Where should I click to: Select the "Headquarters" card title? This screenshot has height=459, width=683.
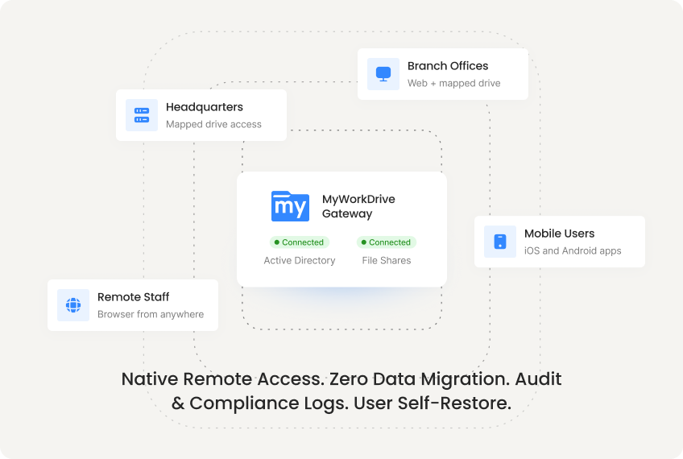205,106
